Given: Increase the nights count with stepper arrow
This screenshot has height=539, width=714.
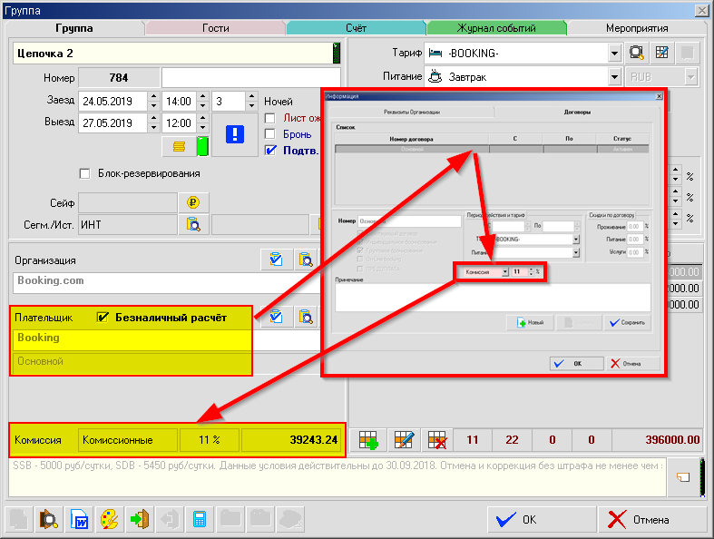Looking at the screenshot, I should tap(254, 96).
